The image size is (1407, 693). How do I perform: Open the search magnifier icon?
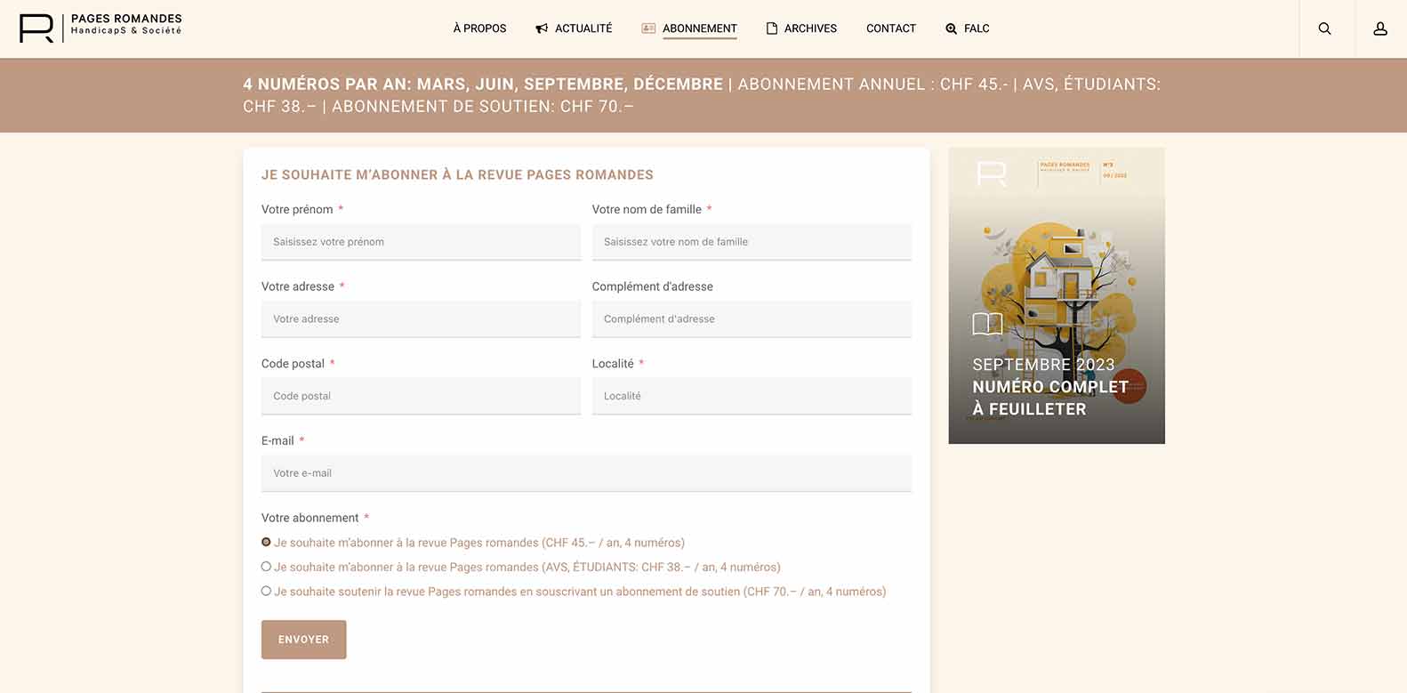point(1324,28)
